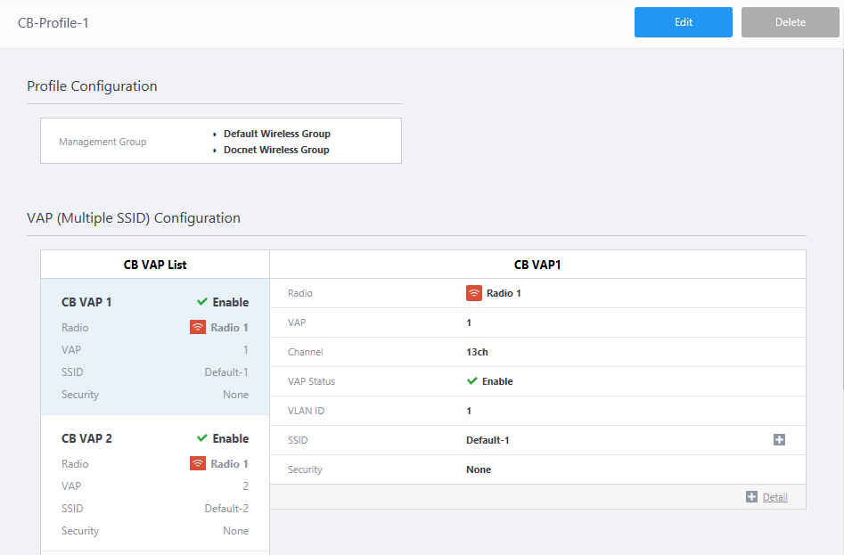The image size is (844, 555).
Task: Click the red Wi-Fi icon in CB VAP1 details
Action: [x=474, y=293]
